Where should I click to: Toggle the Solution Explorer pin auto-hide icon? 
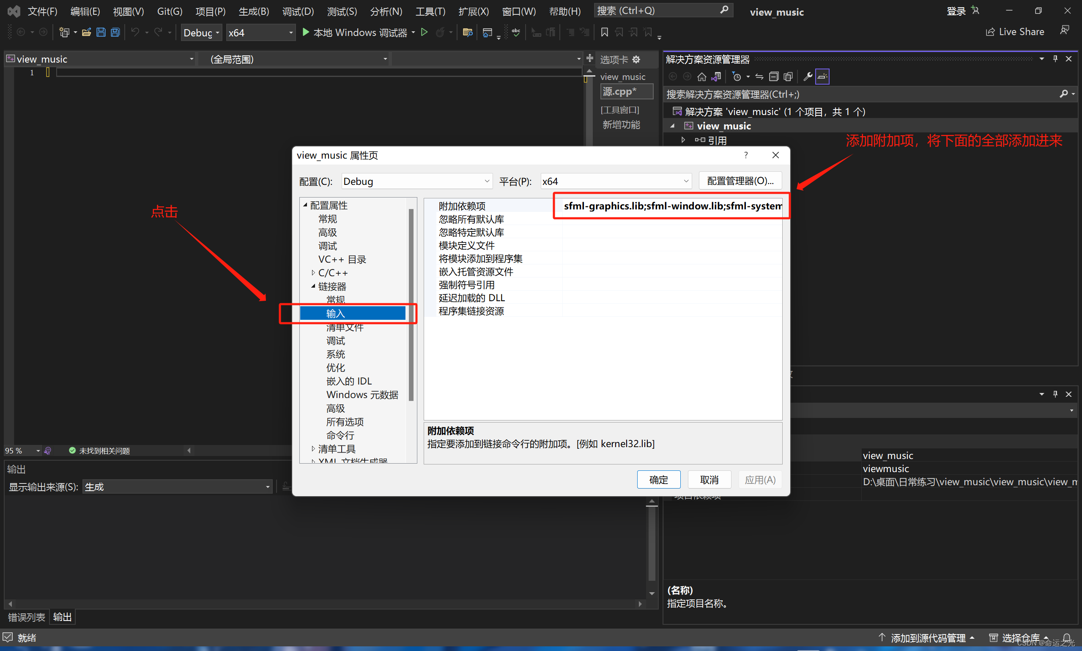tap(1055, 59)
